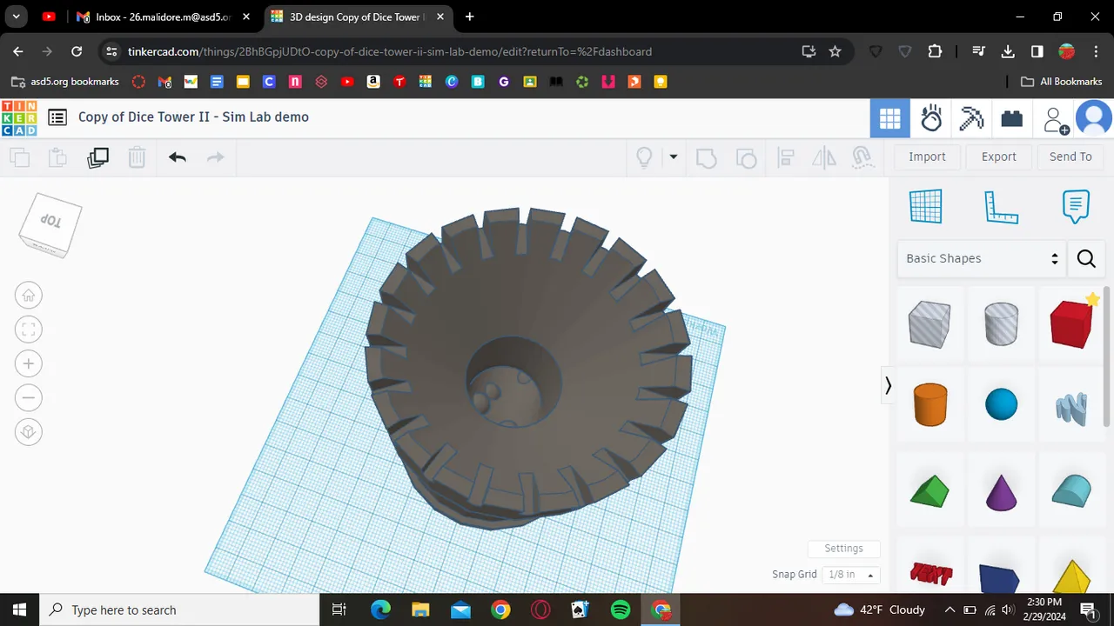
Task: Open the Settings button
Action: [843, 549]
